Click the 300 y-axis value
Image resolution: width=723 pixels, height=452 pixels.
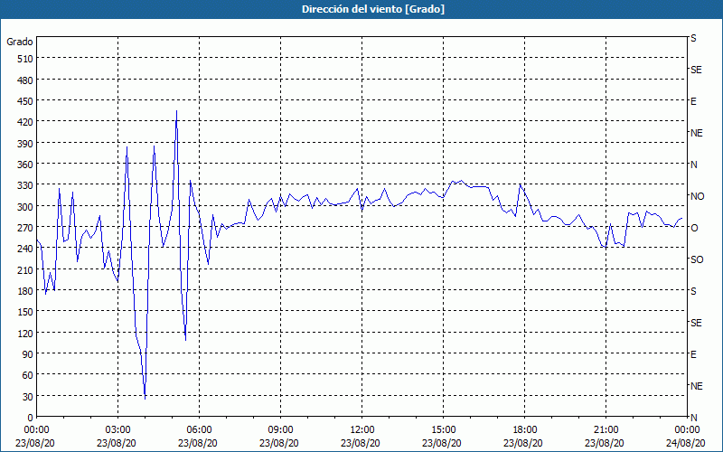pos(25,207)
